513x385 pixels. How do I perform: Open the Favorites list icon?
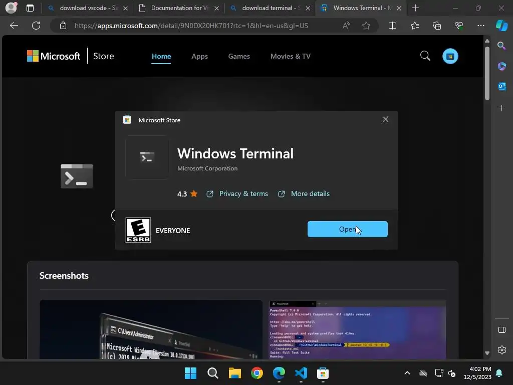coord(414,26)
